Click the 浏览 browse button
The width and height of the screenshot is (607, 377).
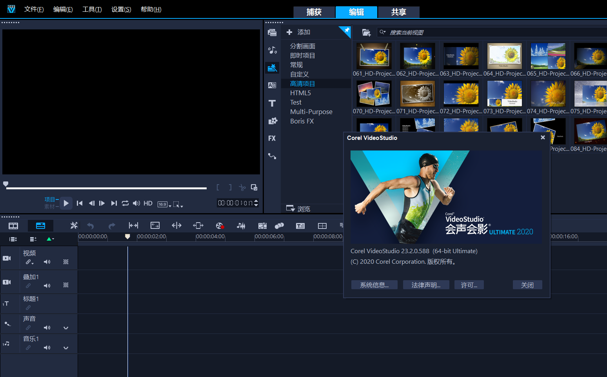[x=298, y=208]
